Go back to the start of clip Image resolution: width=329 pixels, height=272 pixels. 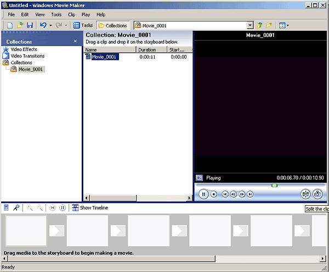click(225, 194)
